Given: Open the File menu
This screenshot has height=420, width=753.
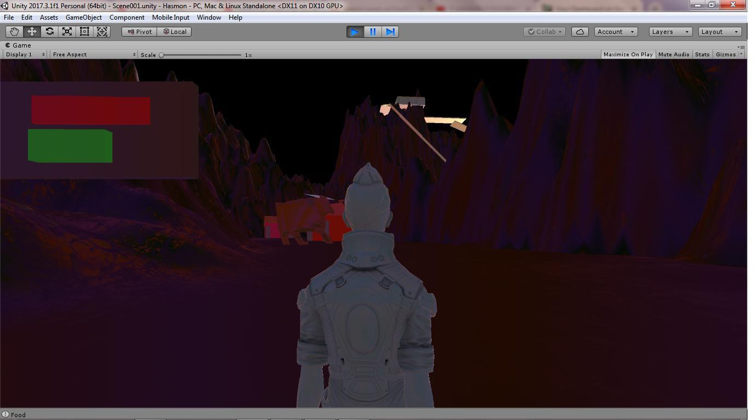Looking at the screenshot, I should [9, 17].
